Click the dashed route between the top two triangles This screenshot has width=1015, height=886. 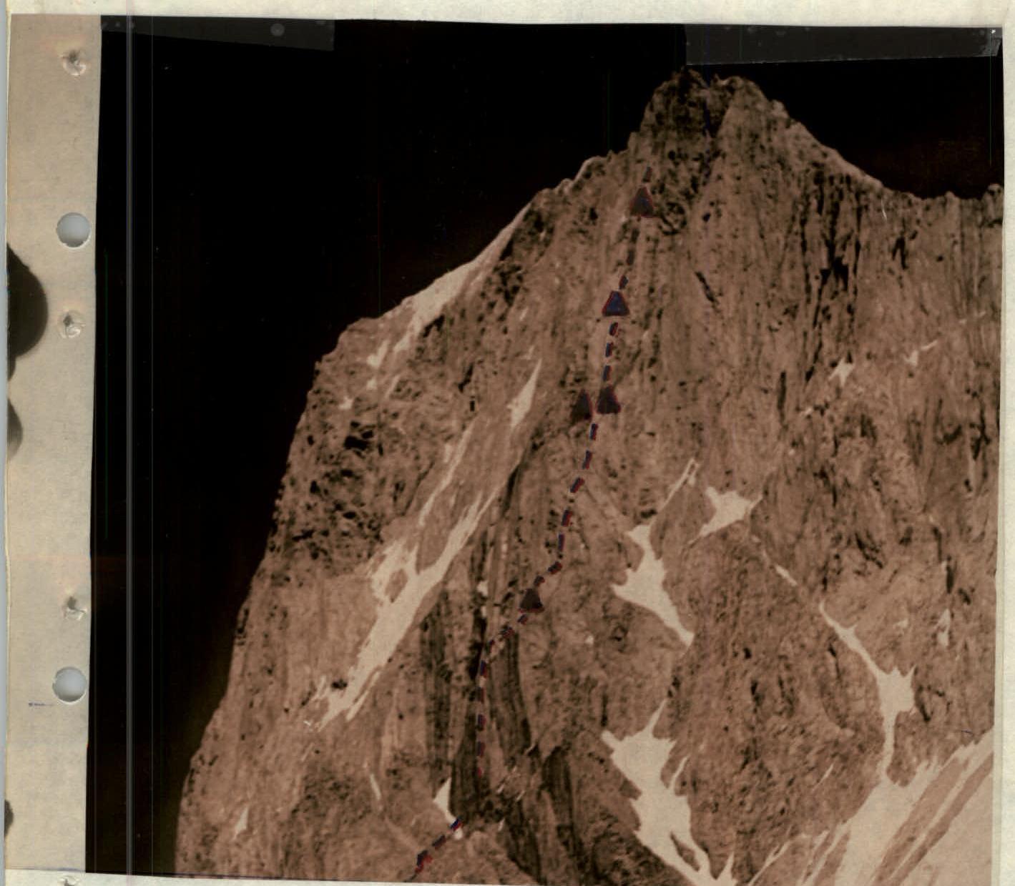coord(628,255)
